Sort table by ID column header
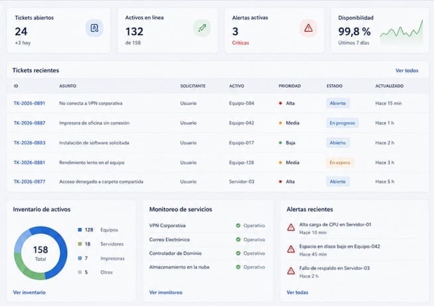The height and width of the screenshot is (306, 434). click(16, 86)
